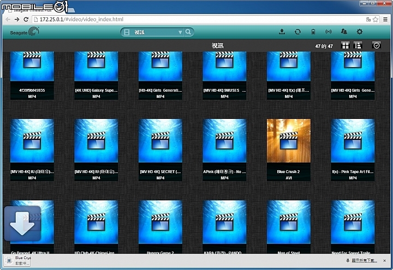Click the 47 的 47 item count
Viewport: 393px width, 270px height.
coord(324,46)
